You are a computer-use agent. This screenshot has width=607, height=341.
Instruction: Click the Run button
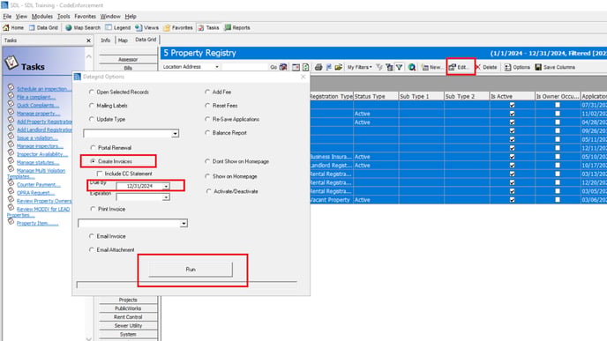191,270
